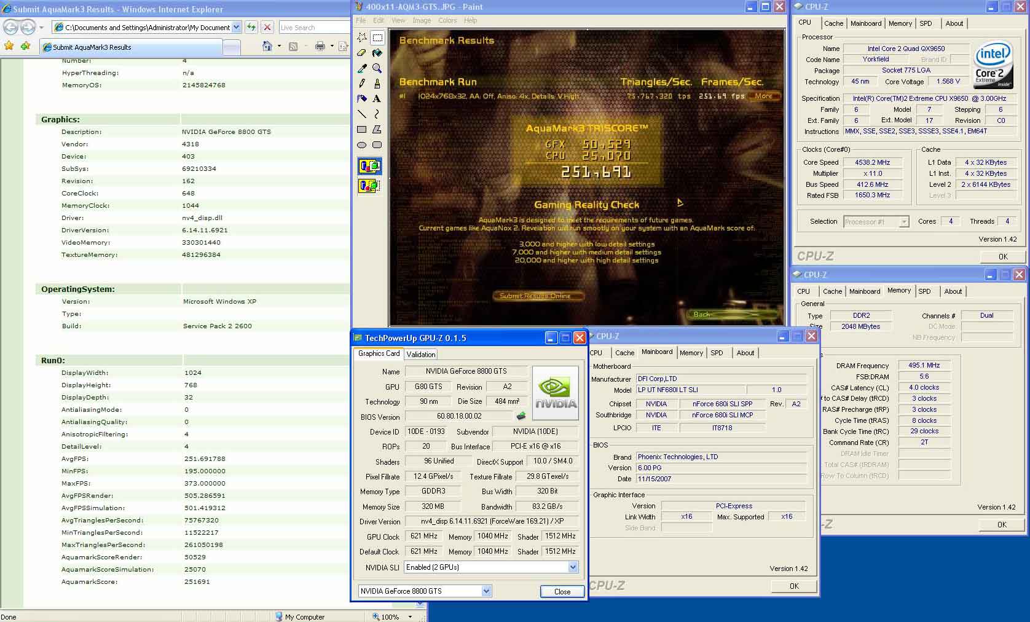The image size is (1030, 622).
Task: Open the IE zoom level dropdown
Action: pyautogui.click(x=410, y=616)
